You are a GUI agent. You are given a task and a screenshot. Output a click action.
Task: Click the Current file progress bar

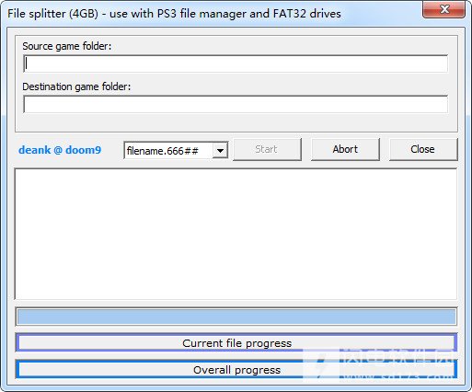236,342
